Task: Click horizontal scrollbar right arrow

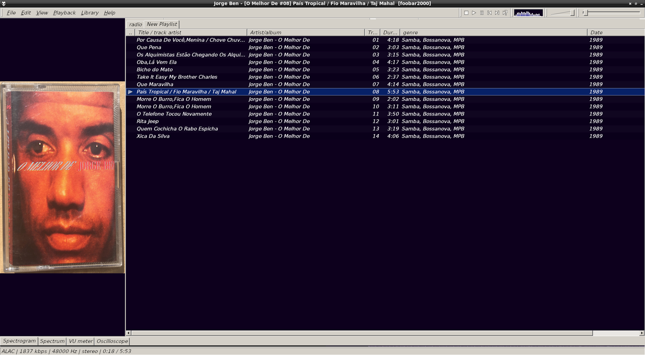Action: 642,333
